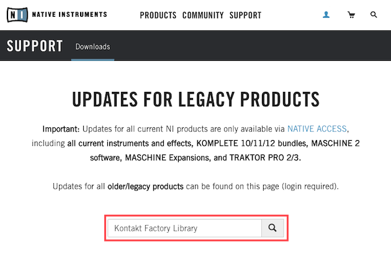
Task: Switch to the Downloads tab
Action: [x=92, y=47]
